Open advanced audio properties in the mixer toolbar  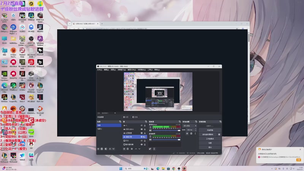pos(150,149)
